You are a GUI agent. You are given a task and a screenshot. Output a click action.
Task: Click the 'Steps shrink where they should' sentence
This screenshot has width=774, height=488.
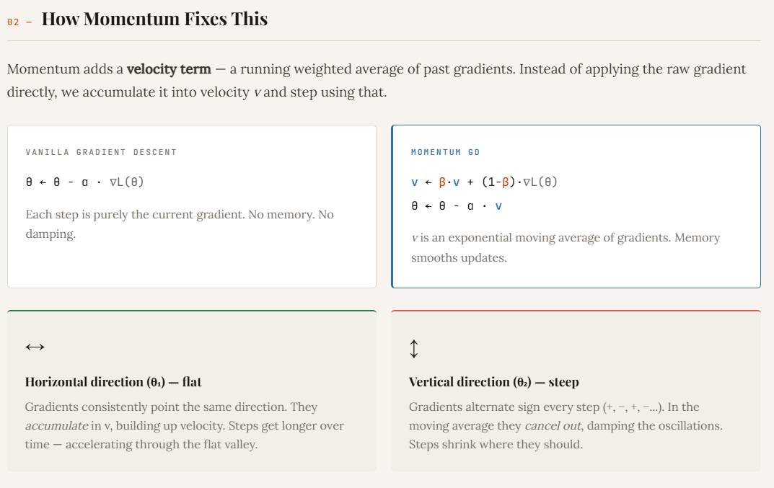(x=496, y=444)
